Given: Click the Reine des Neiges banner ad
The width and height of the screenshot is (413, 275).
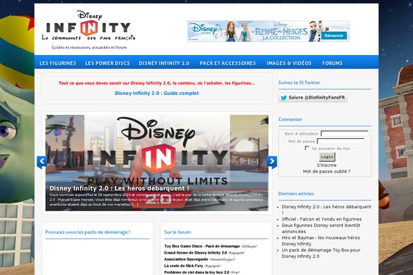Looking at the screenshot, I should click(268, 32).
